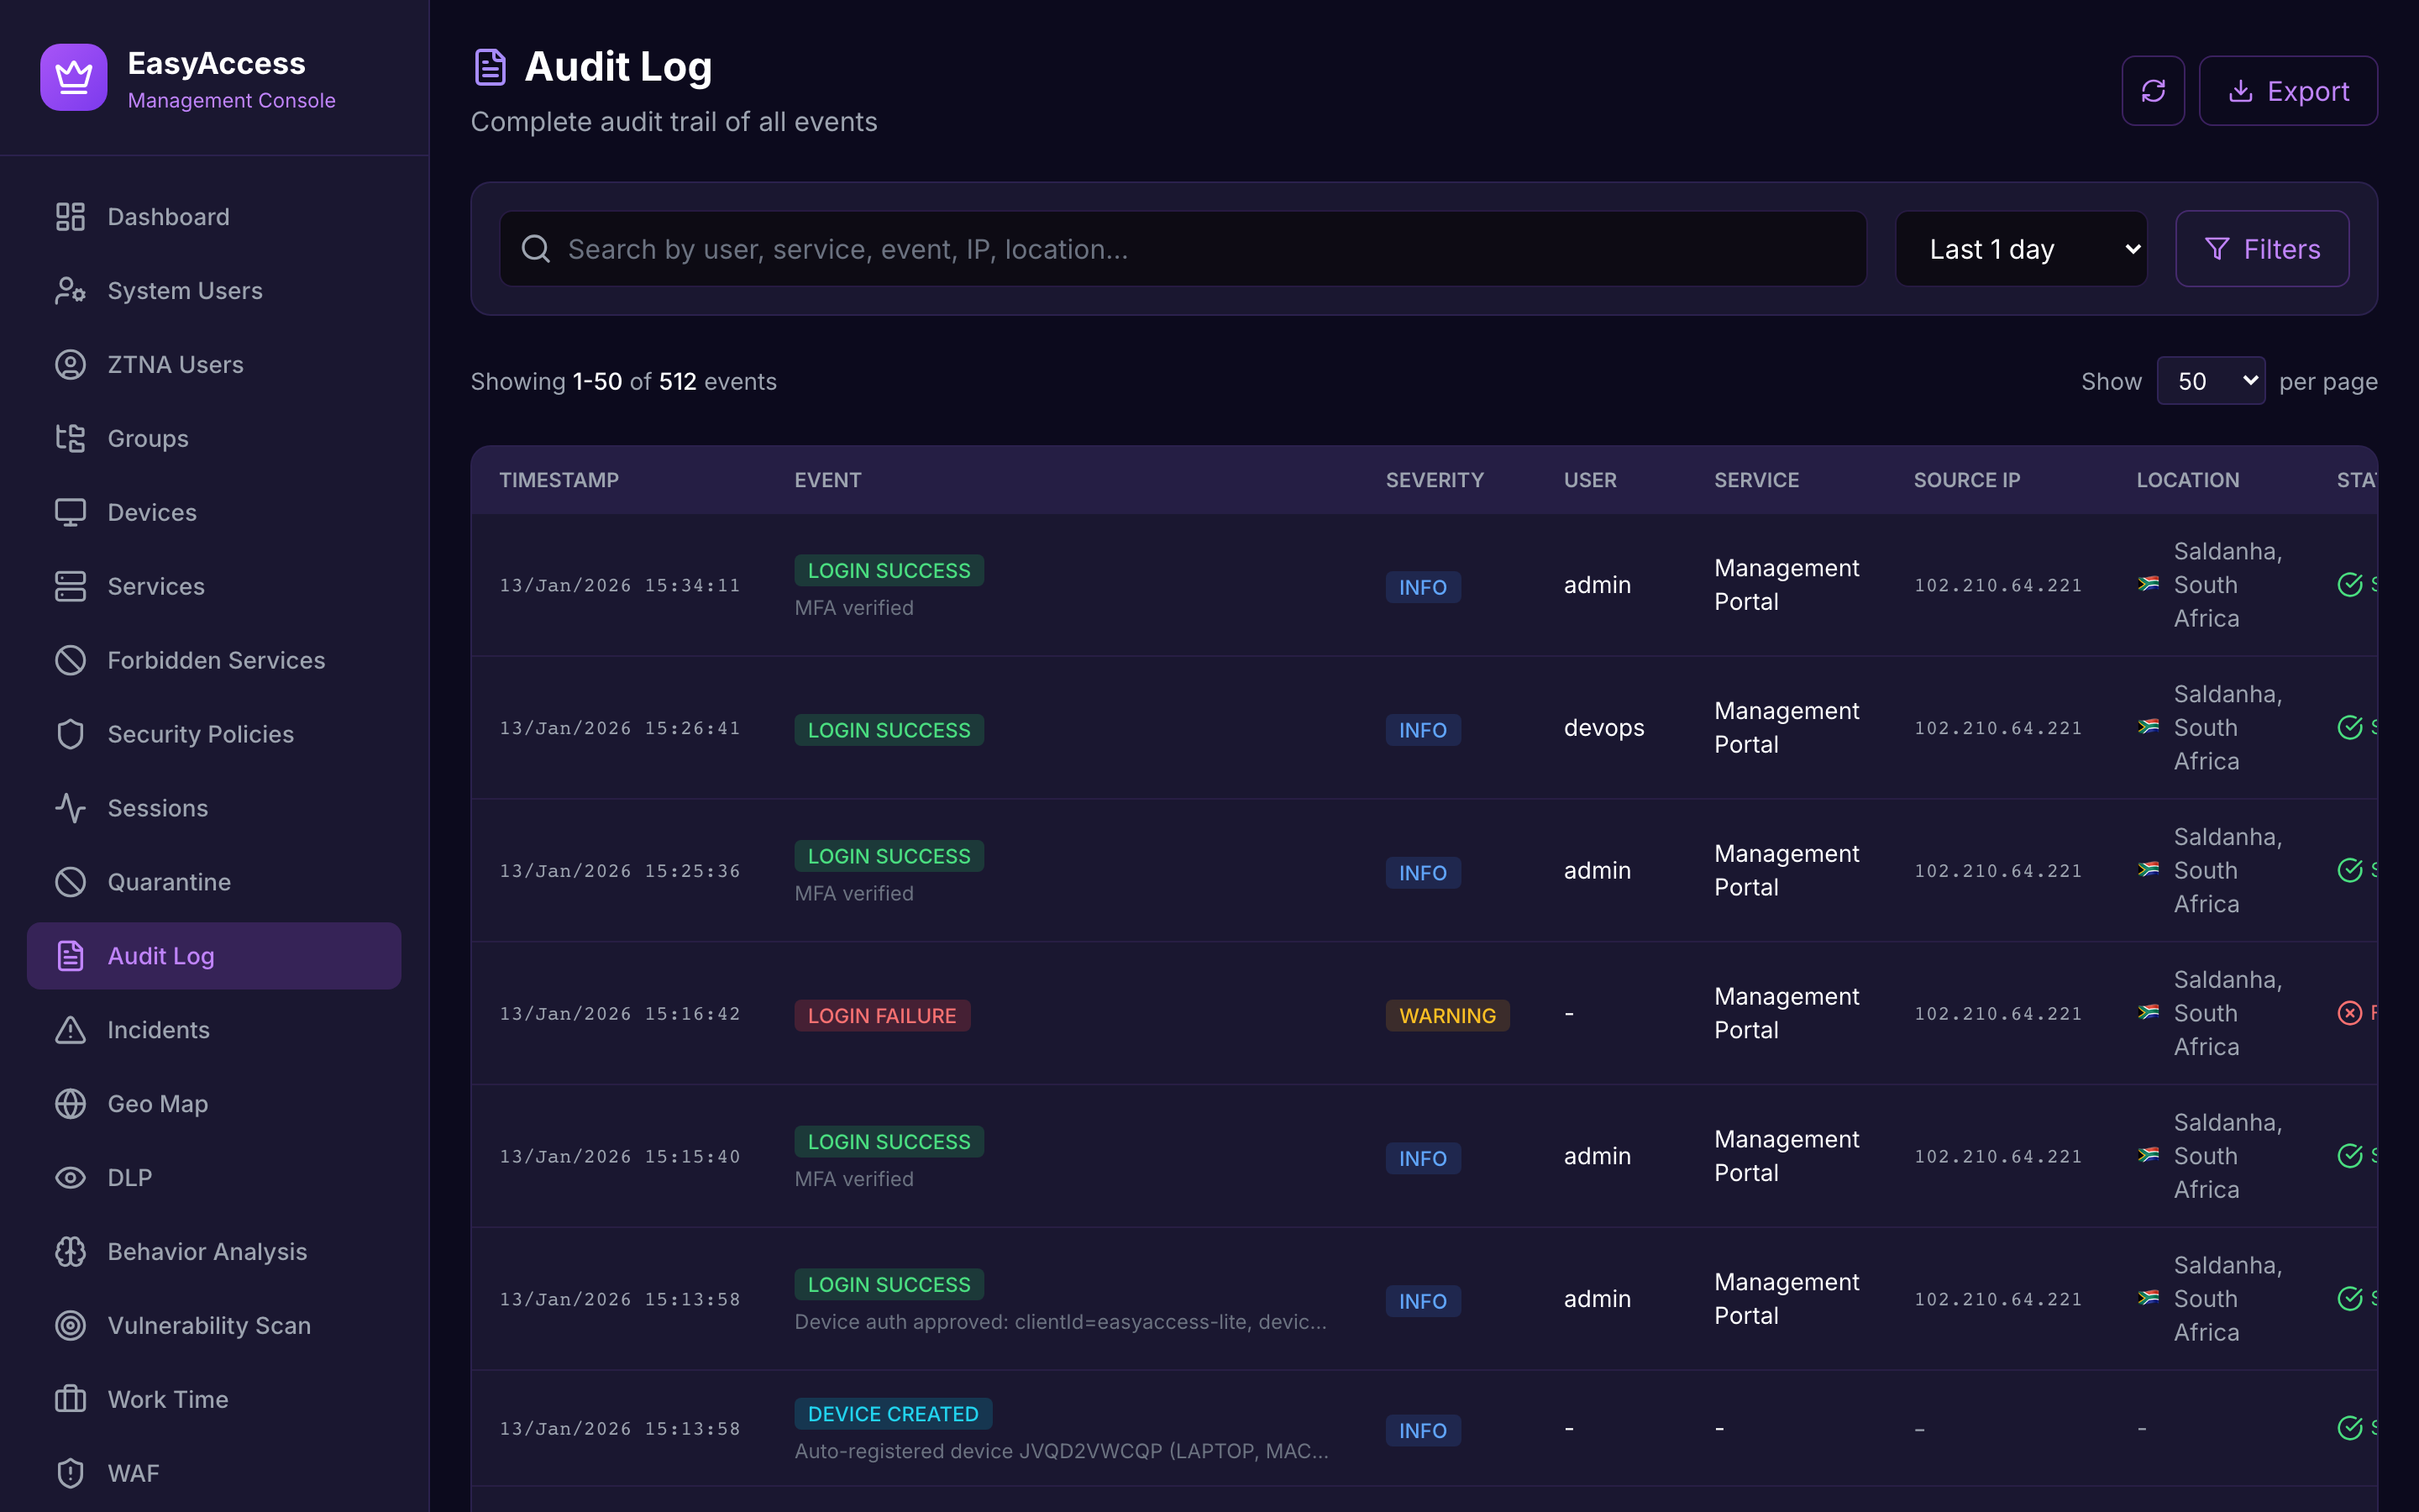This screenshot has width=2419, height=1512.
Task: Click the EasyAccess crown logo
Action: click(73, 77)
